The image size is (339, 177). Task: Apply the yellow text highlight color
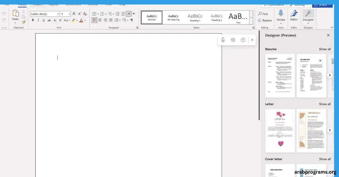coord(73,20)
